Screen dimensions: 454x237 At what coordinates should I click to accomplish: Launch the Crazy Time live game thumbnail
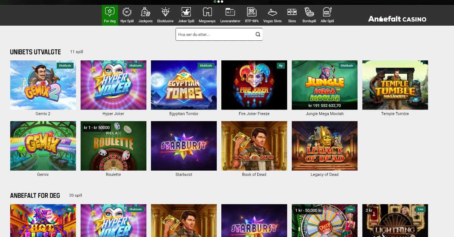[325, 221]
